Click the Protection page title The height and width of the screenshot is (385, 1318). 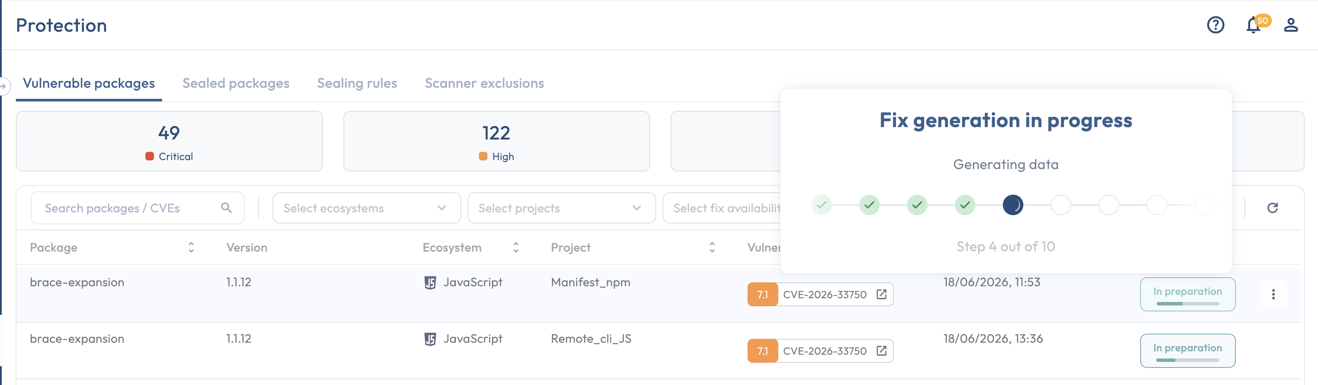coord(62,26)
